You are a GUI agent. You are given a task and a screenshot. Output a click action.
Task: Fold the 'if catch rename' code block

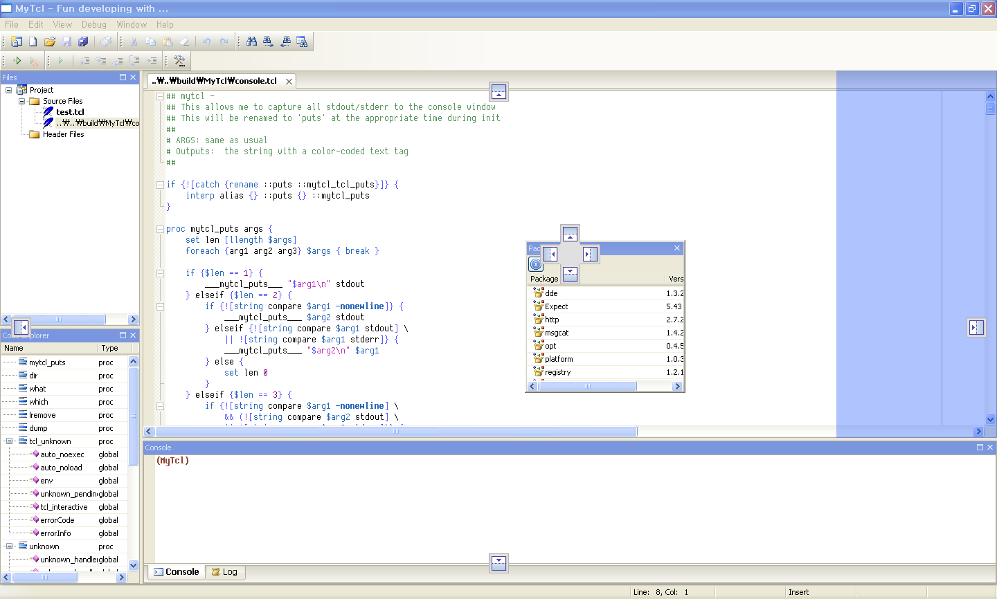tap(160, 185)
